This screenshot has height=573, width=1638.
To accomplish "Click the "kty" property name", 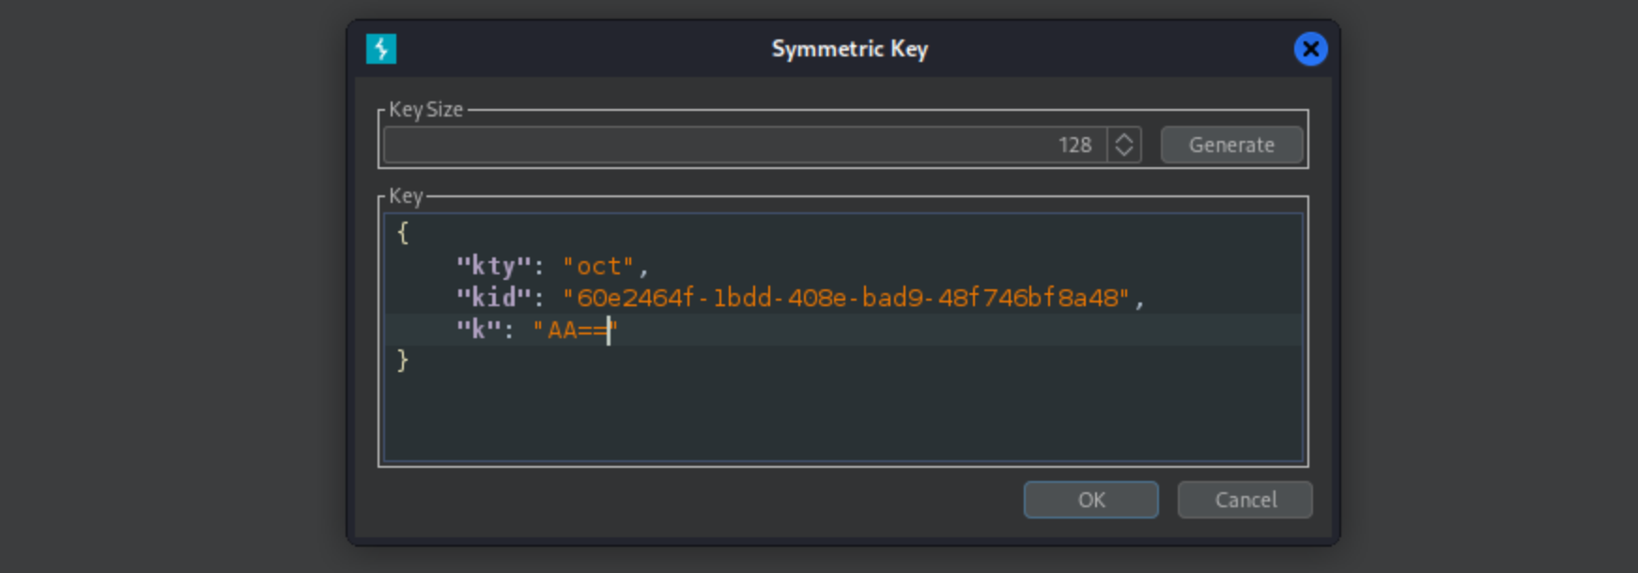I will click(x=492, y=267).
